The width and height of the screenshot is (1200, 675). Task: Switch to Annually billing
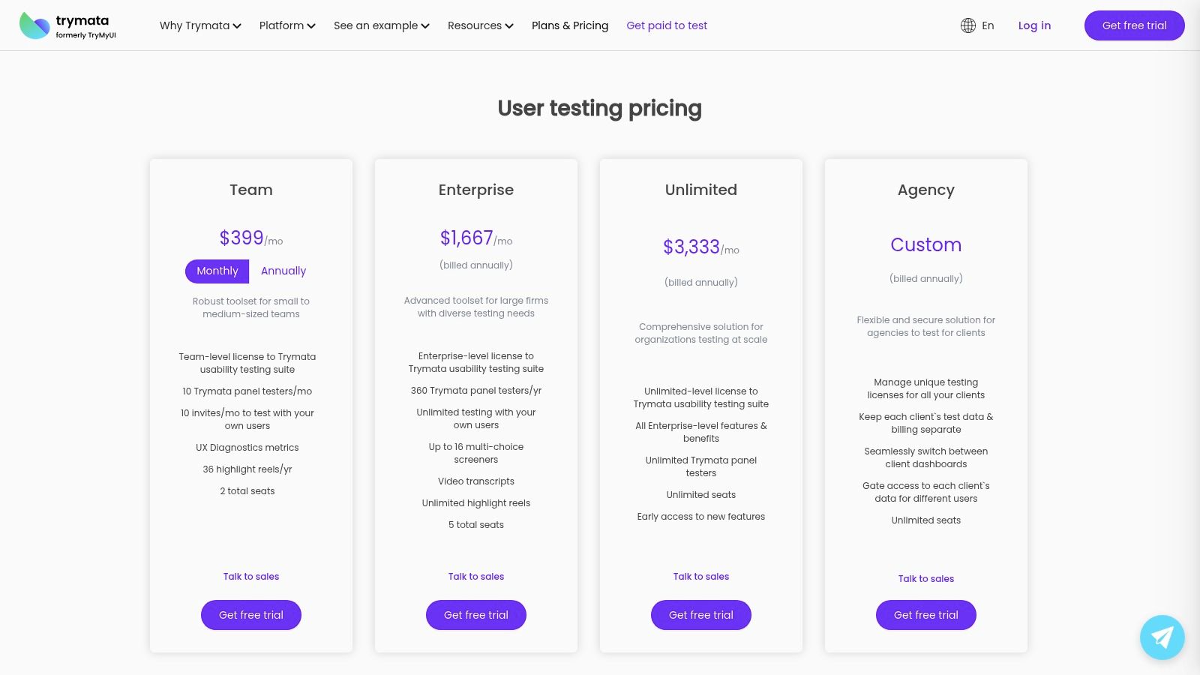(283, 271)
